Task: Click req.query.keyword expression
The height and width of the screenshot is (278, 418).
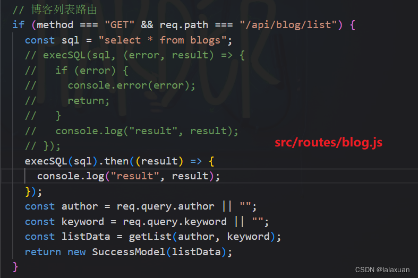Action: (x=175, y=222)
